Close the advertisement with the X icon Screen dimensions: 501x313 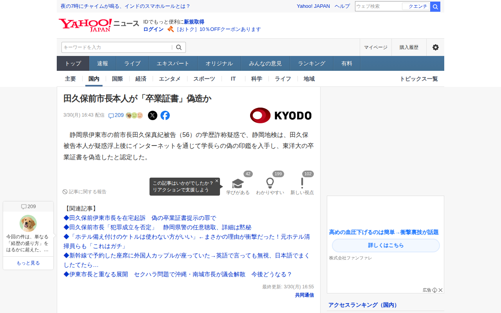[x=441, y=290]
